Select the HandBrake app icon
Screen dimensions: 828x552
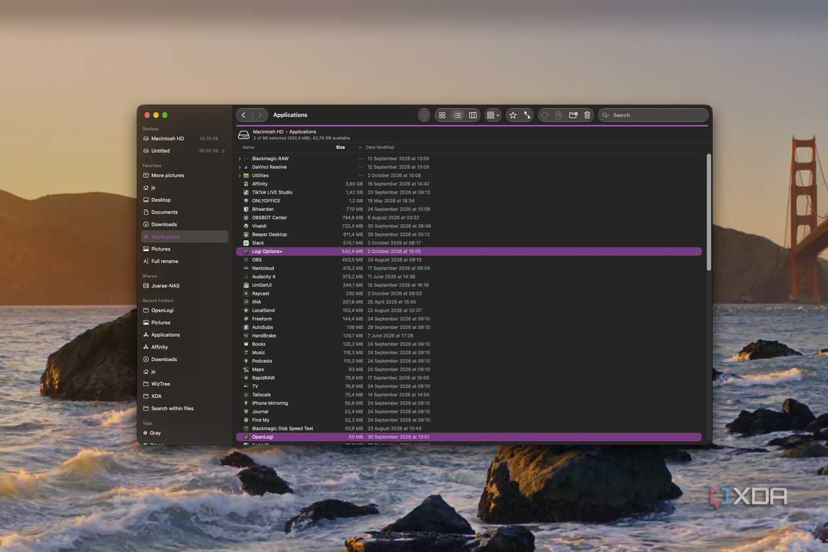click(x=246, y=336)
